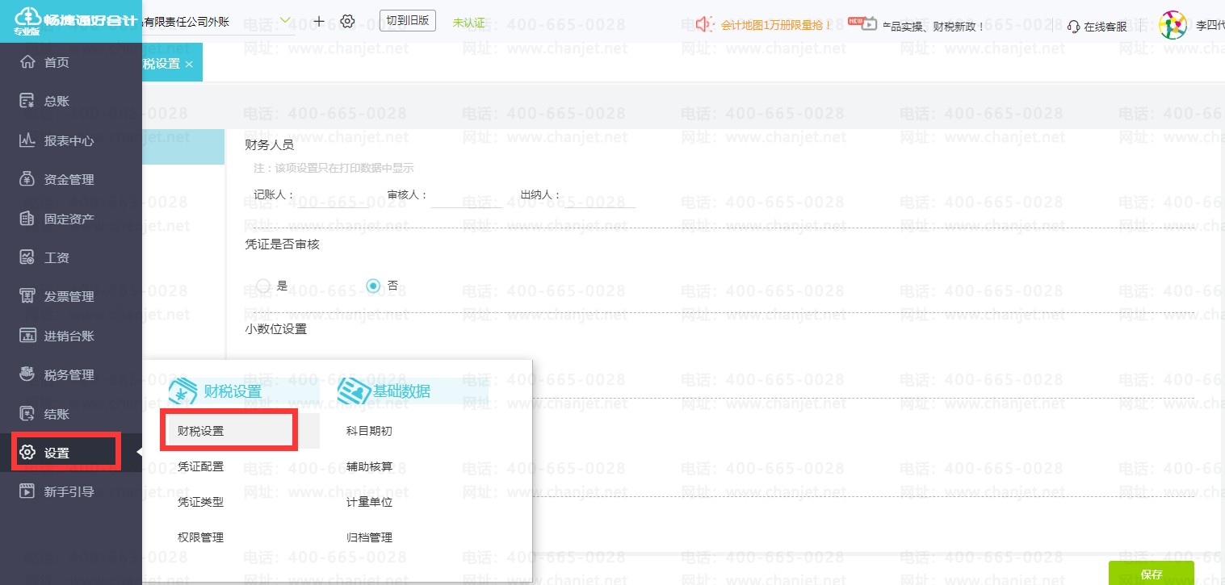This screenshot has height=585, width=1225.
Task: Open 新手引导 guide icon
Action: [x=27, y=491]
